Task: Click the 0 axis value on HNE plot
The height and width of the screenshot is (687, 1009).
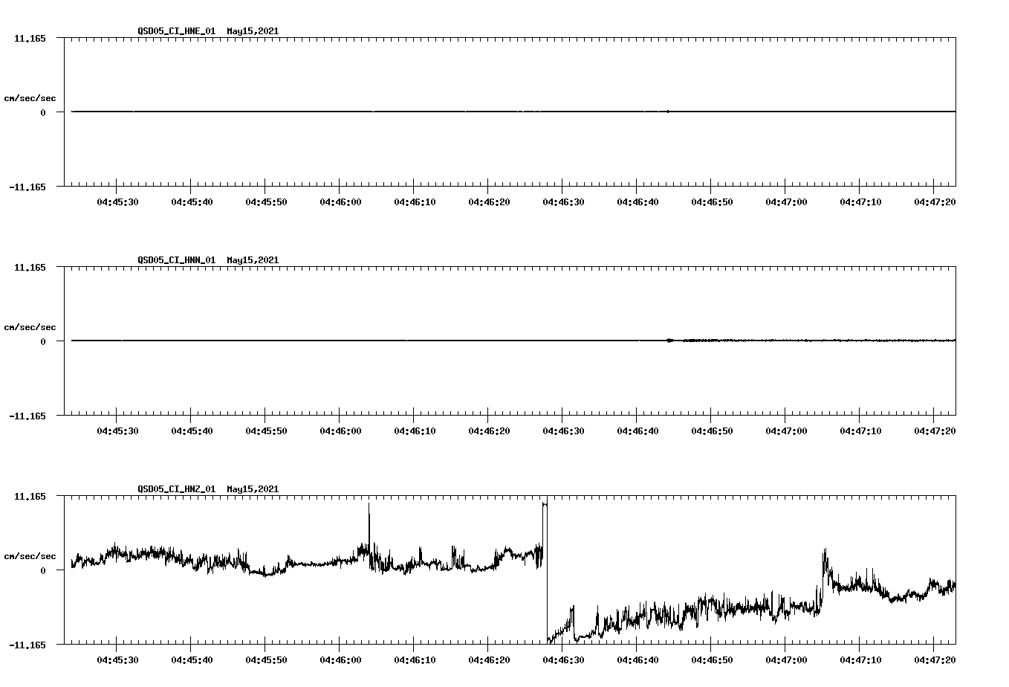Action: (x=43, y=112)
